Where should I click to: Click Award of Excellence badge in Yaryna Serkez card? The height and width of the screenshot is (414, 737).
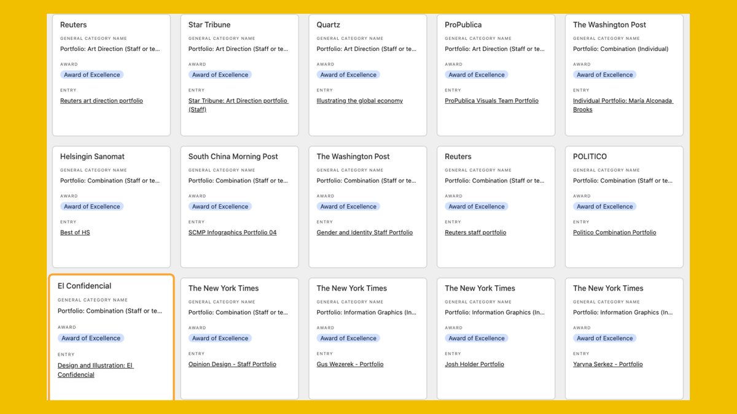605,338
